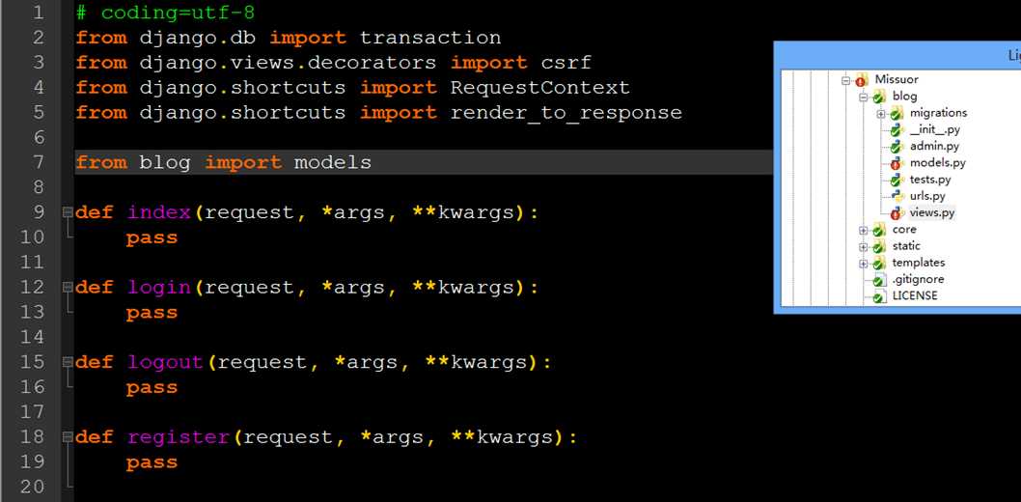The height and width of the screenshot is (502, 1021).
Task: Collapse the Missuor tree node
Action: tap(845, 80)
